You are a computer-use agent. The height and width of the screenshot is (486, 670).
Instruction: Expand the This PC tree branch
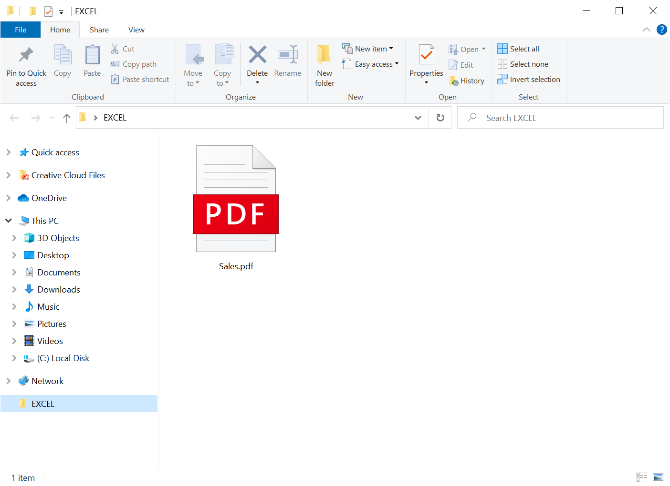[x=8, y=220]
